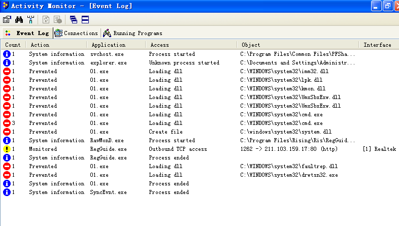Cascade windows using the toolbar icon
The width and height of the screenshot is (399, 226).
pos(74,20)
